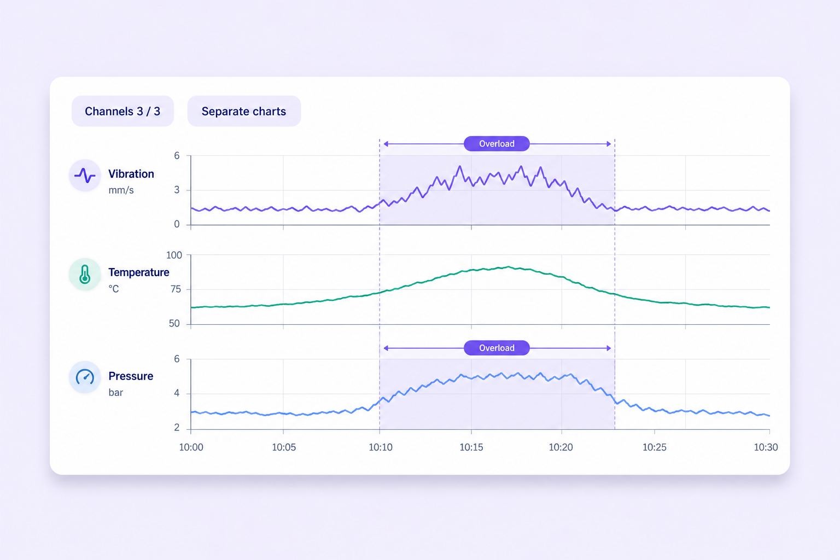Viewport: 840px width, 560px height.
Task: Click the 10:05 time axis label
Action: click(x=284, y=447)
